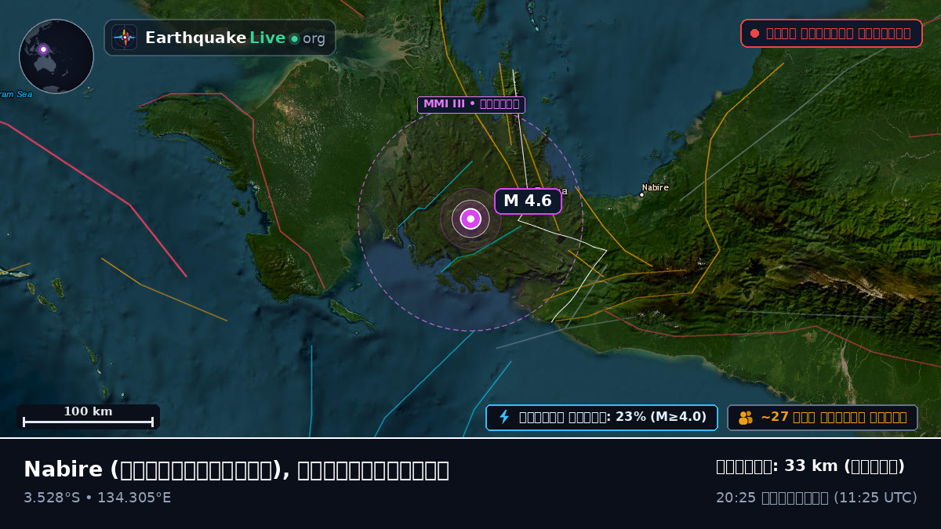The image size is (941, 529).
Task: Click the green live dot before 'org'
Action: tap(294, 38)
